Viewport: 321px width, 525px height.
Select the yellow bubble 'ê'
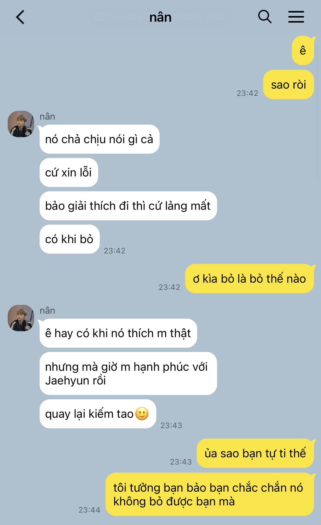(x=303, y=50)
